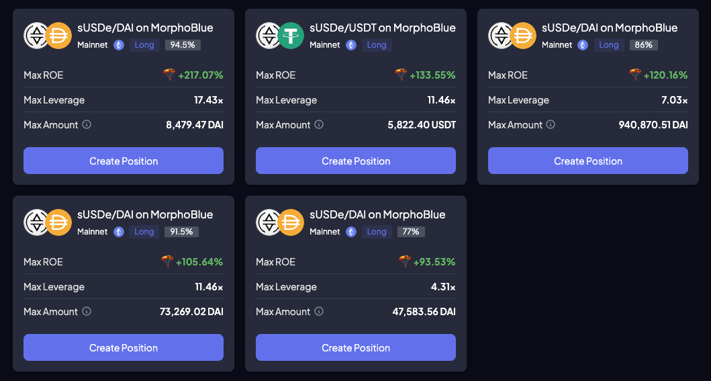
Task: Create a position for the 17.43x leverage market
Action: (x=124, y=161)
